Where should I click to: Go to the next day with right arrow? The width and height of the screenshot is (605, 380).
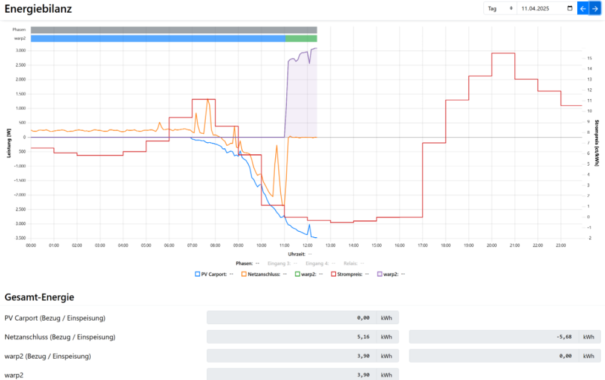point(595,8)
